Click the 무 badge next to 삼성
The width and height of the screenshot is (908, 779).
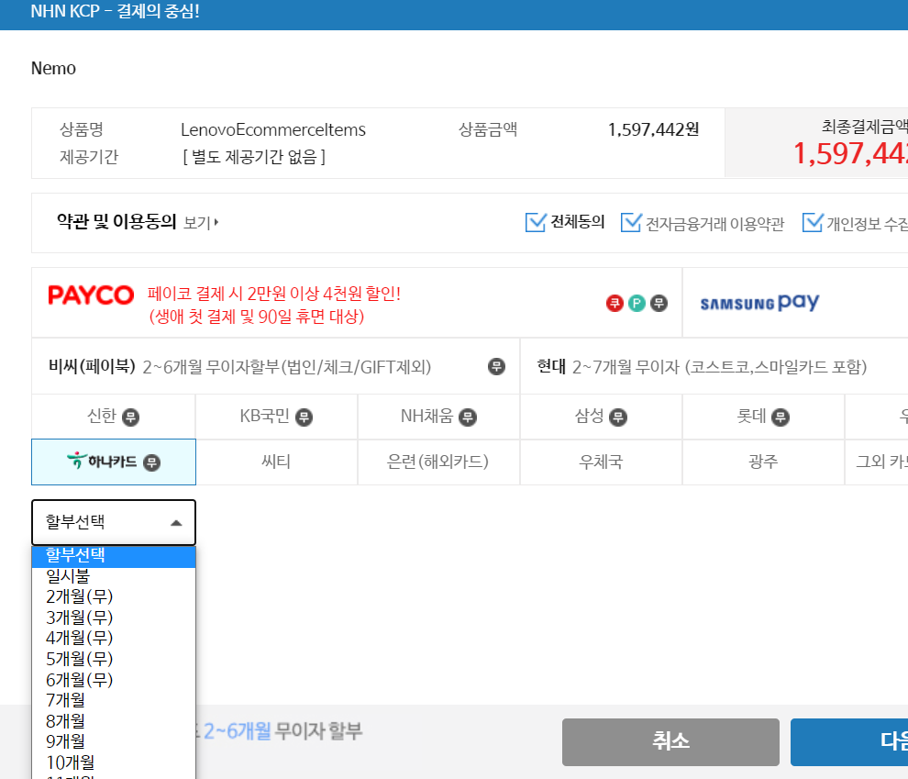point(618,417)
